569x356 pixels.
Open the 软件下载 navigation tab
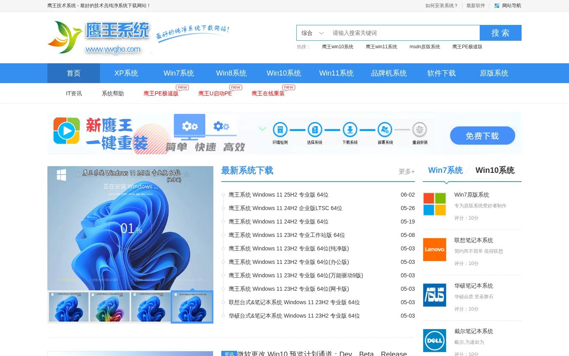pyautogui.click(x=441, y=73)
